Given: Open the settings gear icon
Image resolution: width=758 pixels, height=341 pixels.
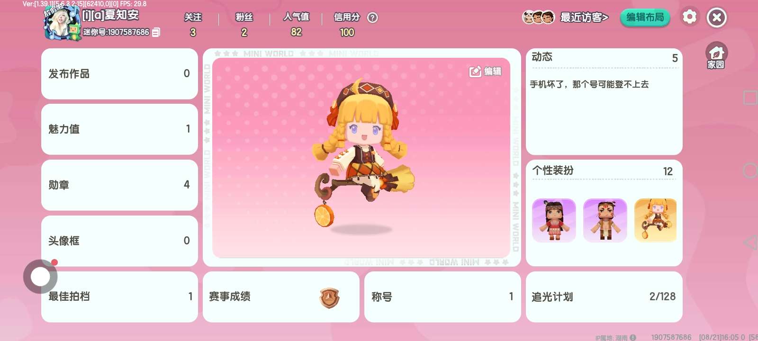Looking at the screenshot, I should [689, 17].
